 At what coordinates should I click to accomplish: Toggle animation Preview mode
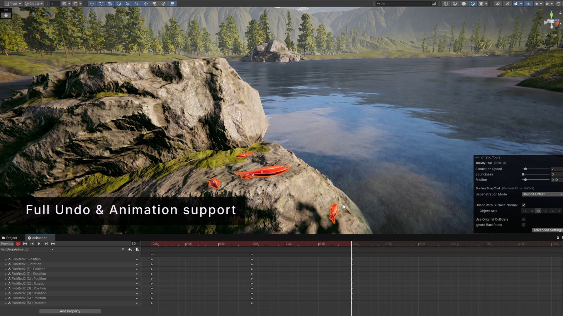pos(7,243)
